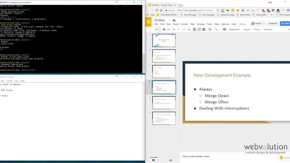Select the line tool icon

tap(216, 29)
